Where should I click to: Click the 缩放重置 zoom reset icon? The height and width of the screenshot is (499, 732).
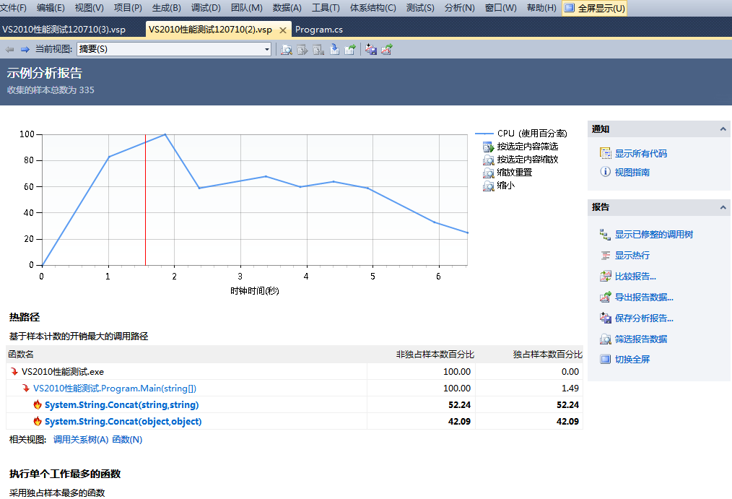coord(489,173)
